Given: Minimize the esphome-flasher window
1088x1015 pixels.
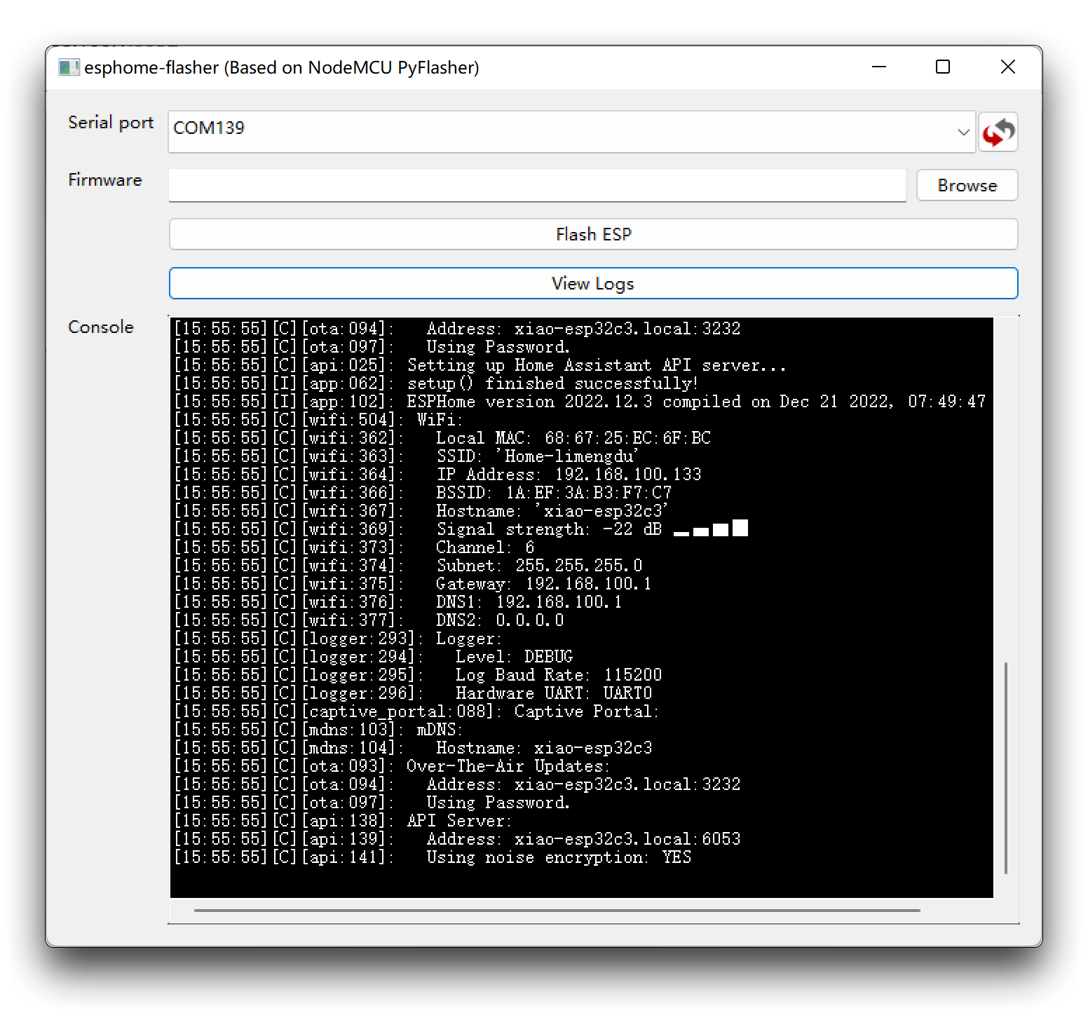Looking at the screenshot, I should tap(879, 67).
